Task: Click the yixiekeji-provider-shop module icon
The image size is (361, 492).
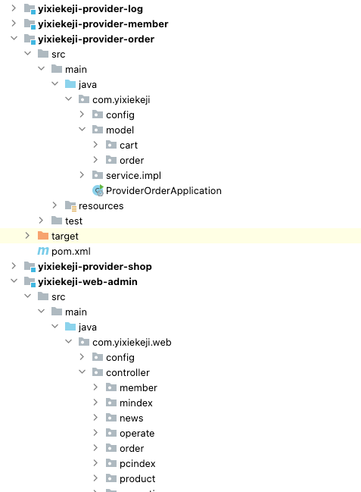Action: point(30,266)
